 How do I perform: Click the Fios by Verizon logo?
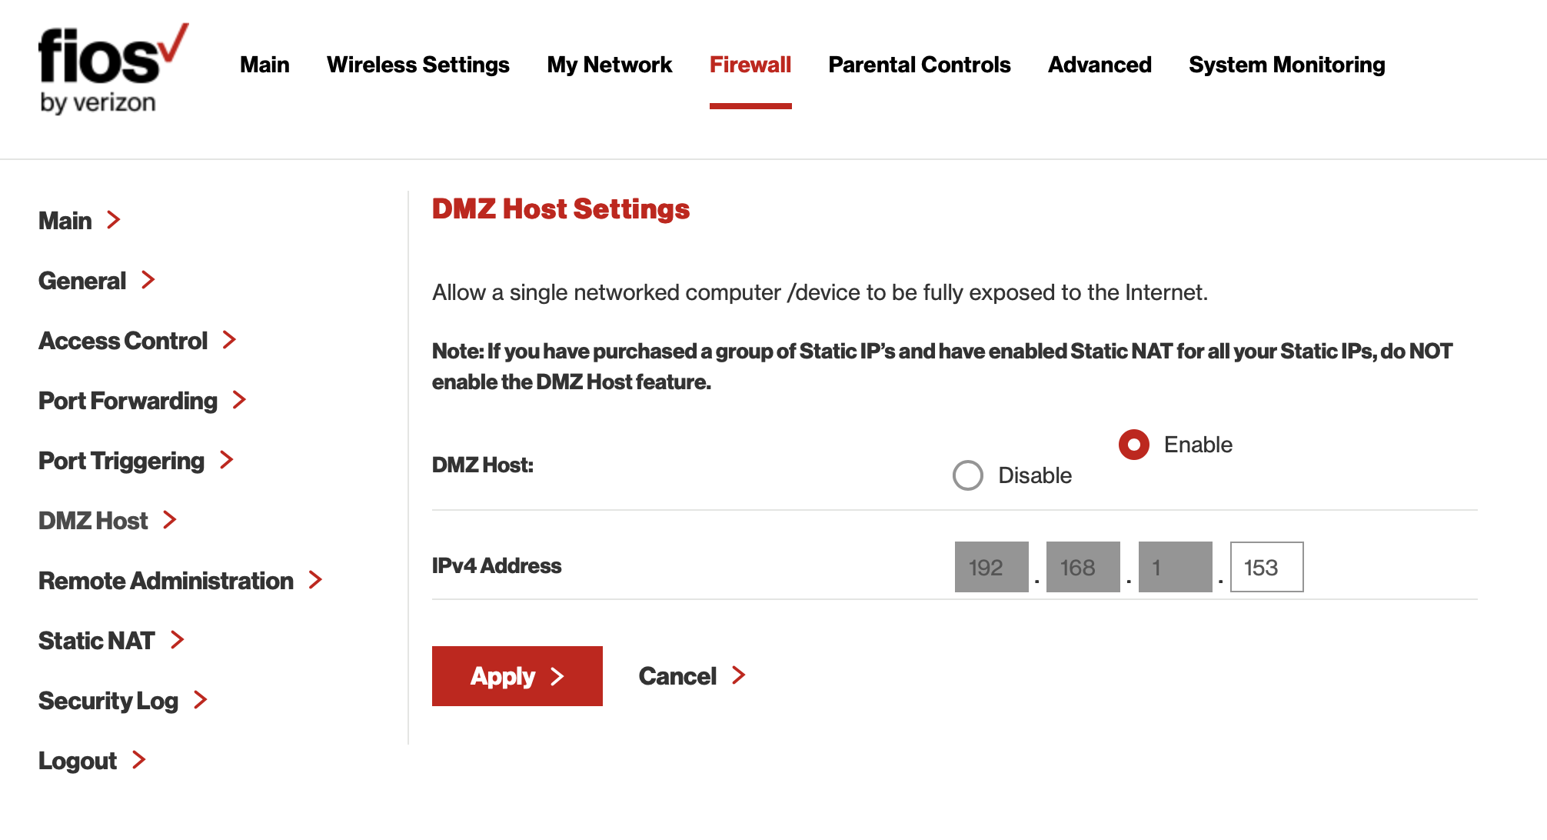[x=112, y=69]
